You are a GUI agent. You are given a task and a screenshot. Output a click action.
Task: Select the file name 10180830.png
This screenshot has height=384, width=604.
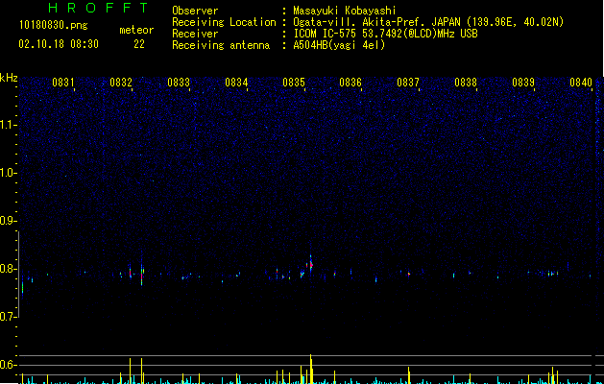coord(54,26)
